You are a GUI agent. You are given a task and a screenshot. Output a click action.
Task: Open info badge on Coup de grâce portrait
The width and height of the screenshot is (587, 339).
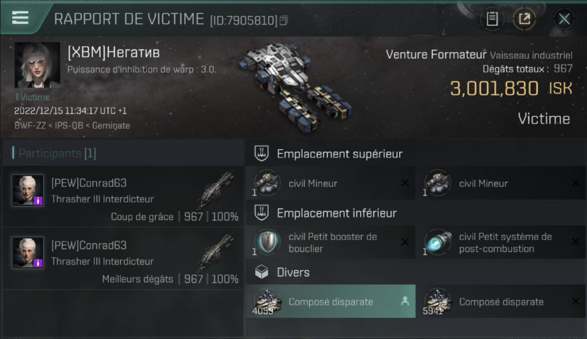[38, 200]
